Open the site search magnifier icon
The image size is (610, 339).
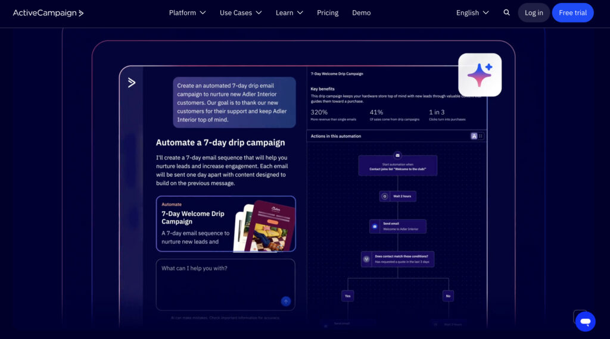coord(506,12)
